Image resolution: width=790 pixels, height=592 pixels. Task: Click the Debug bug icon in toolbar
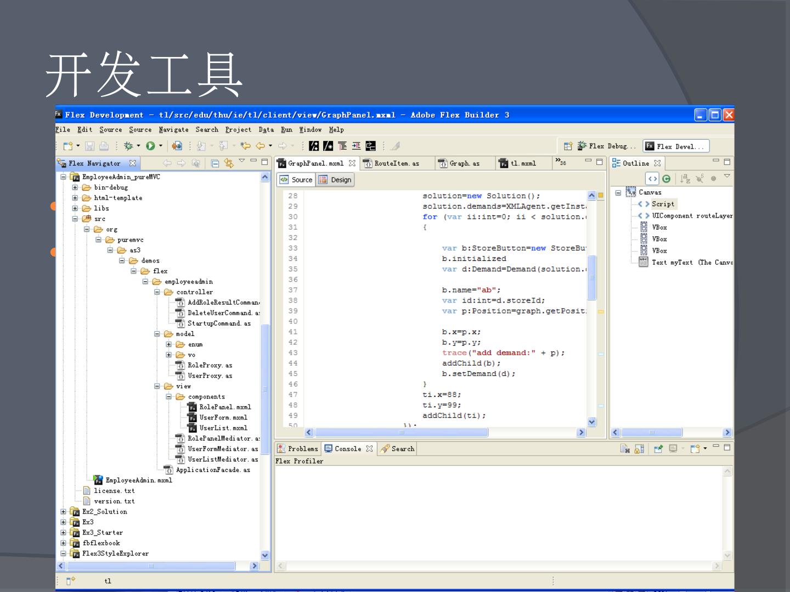[128, 146]
